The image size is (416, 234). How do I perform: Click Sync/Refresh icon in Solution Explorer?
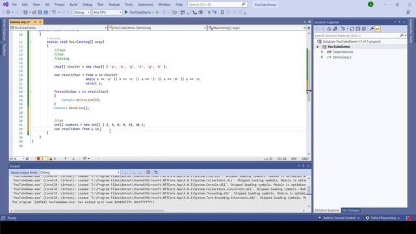(x=352, y=29)
